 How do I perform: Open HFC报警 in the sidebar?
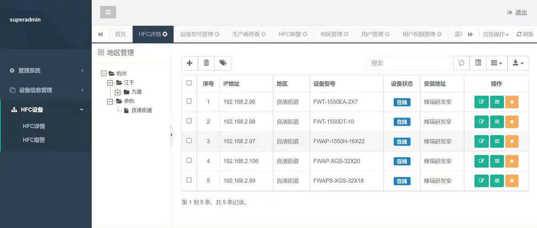[x=34, y=140]
